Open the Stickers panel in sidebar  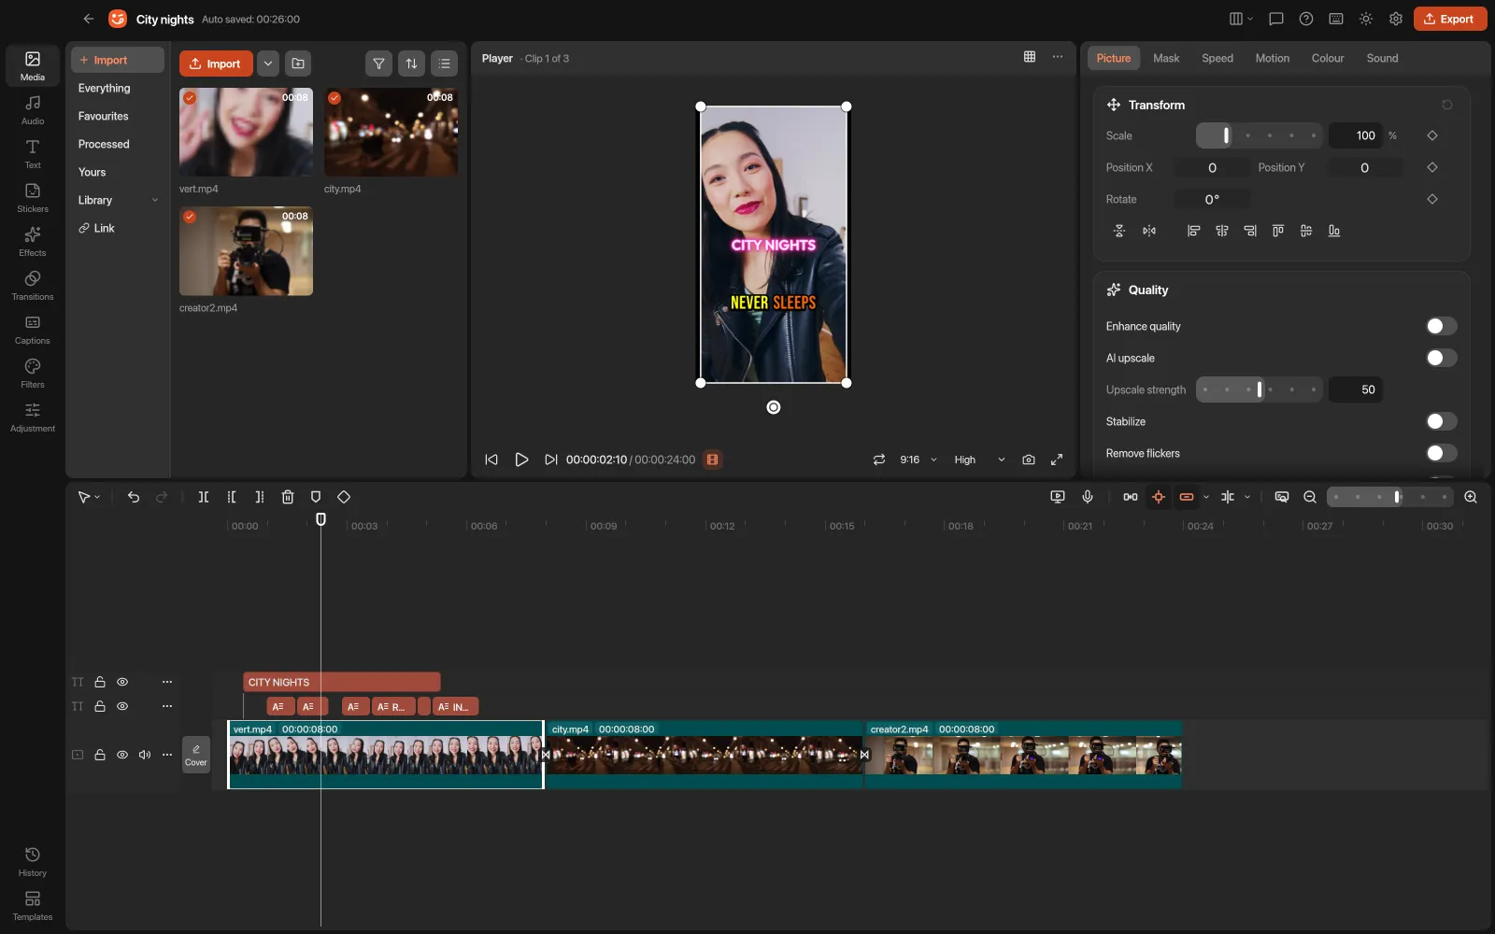pyautogui.click(x=33, y=198)
